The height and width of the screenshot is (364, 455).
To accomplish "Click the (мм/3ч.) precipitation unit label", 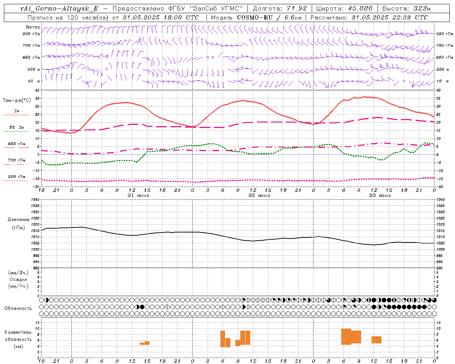I will (x=18, y=273).
